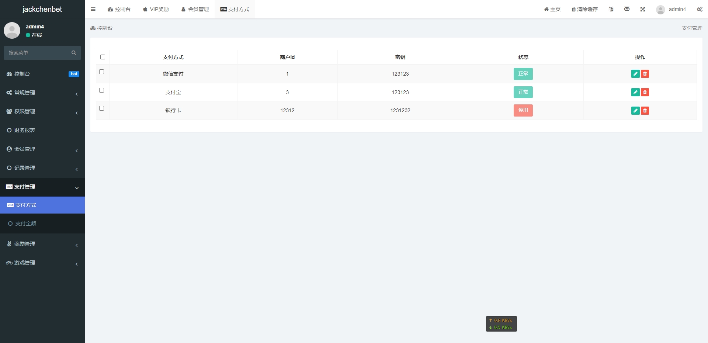Open the envelope messages icon
Viewport: 708px width, 343px height.
(627, 9)
